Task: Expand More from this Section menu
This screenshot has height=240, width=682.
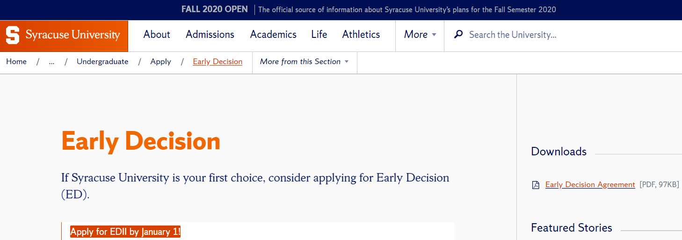Action: coord(304,62)
